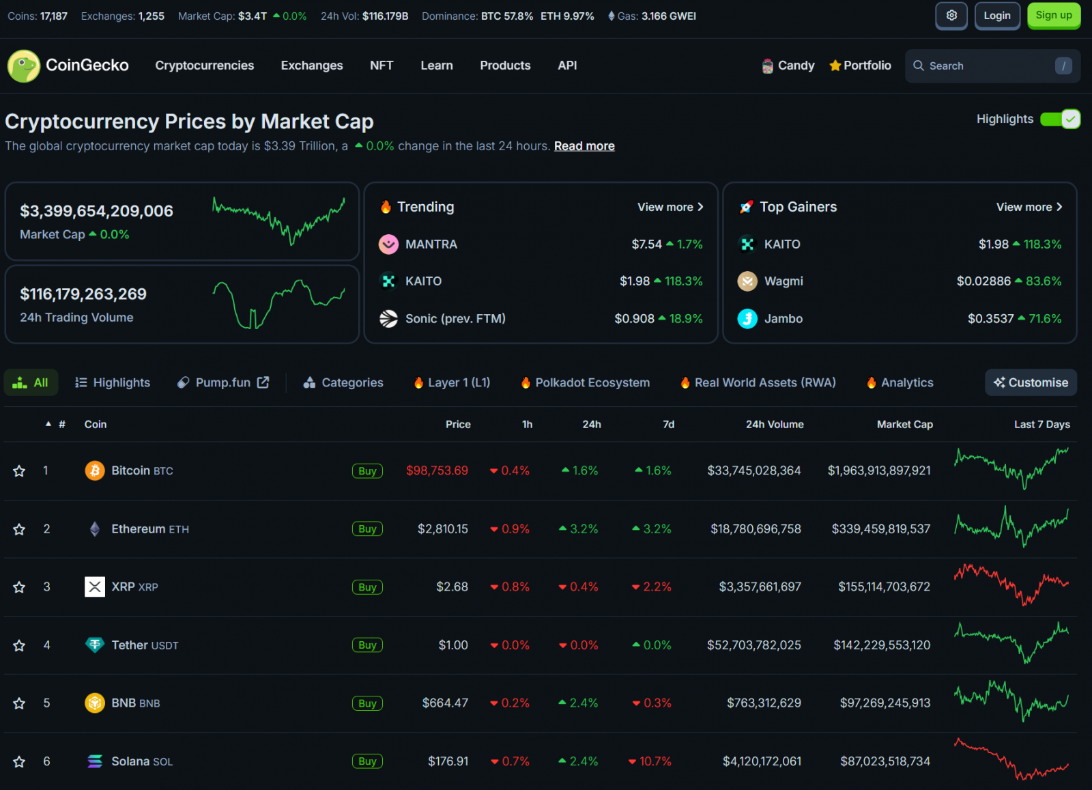Screen dimensions: 1092x790
Task: Click the CoinGecko gecko logo
Action: pos(23,66)
